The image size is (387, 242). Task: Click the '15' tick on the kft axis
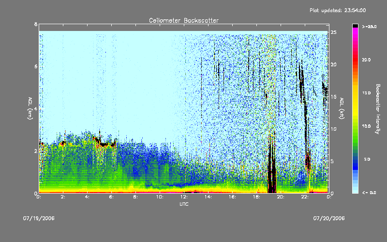334,97
